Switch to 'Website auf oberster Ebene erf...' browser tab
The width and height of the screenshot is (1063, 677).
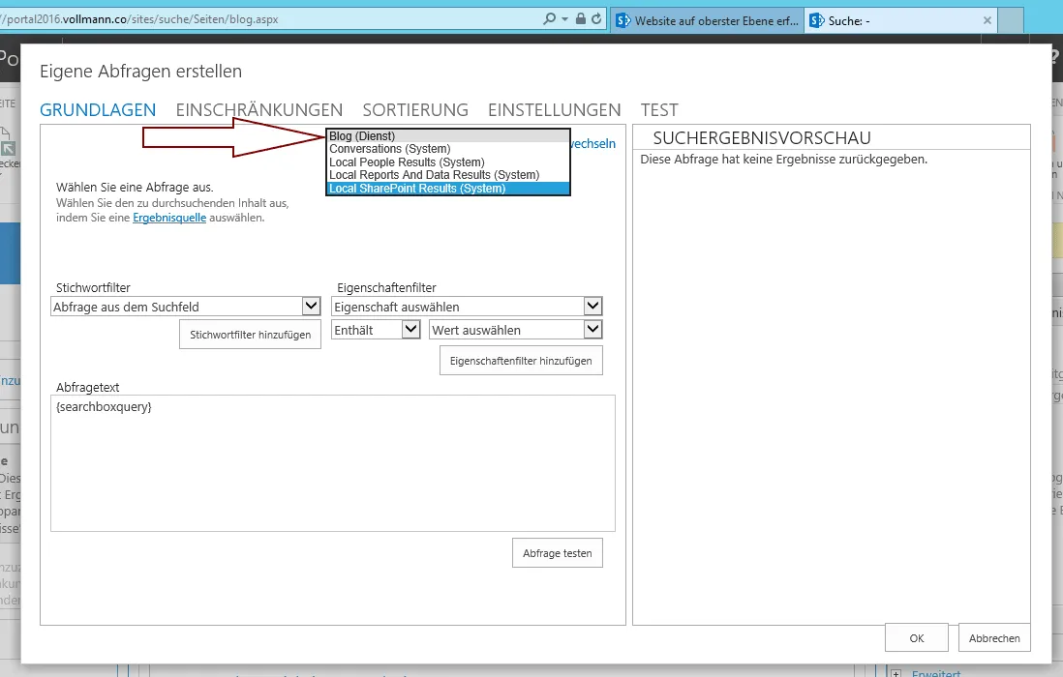(x=707, y=20)
